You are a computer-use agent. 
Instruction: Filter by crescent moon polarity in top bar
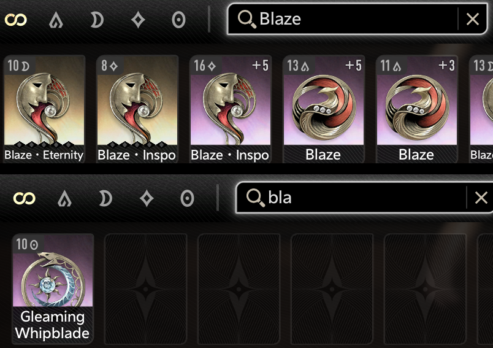pyautogui.click(x=97, y=20)
